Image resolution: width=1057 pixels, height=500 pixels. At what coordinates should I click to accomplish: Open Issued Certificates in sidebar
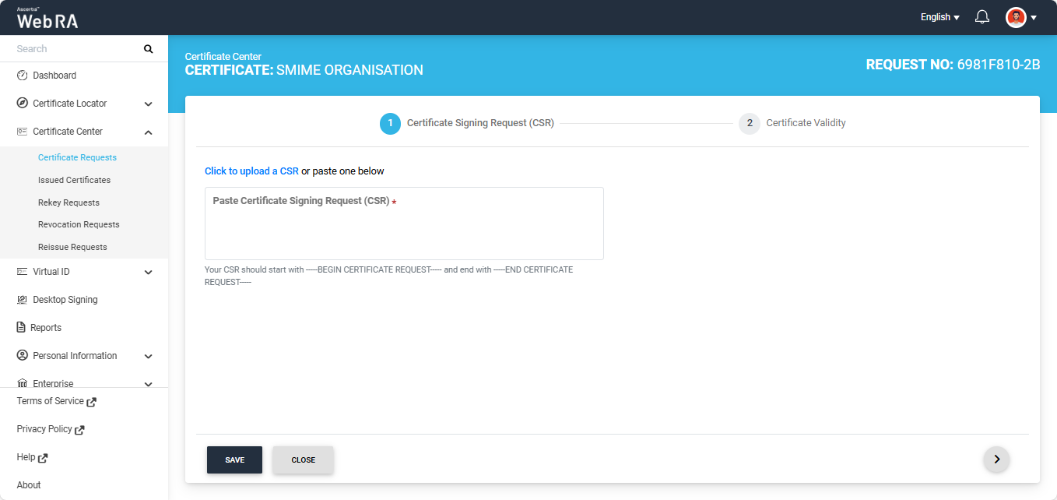(74, 180)
